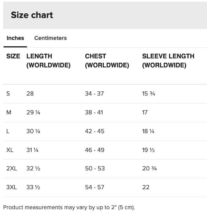Click the product measurements disclaimer text
The height and width of the screenshot is (221, 207).
pyautogui.click(x=69, y=207)
